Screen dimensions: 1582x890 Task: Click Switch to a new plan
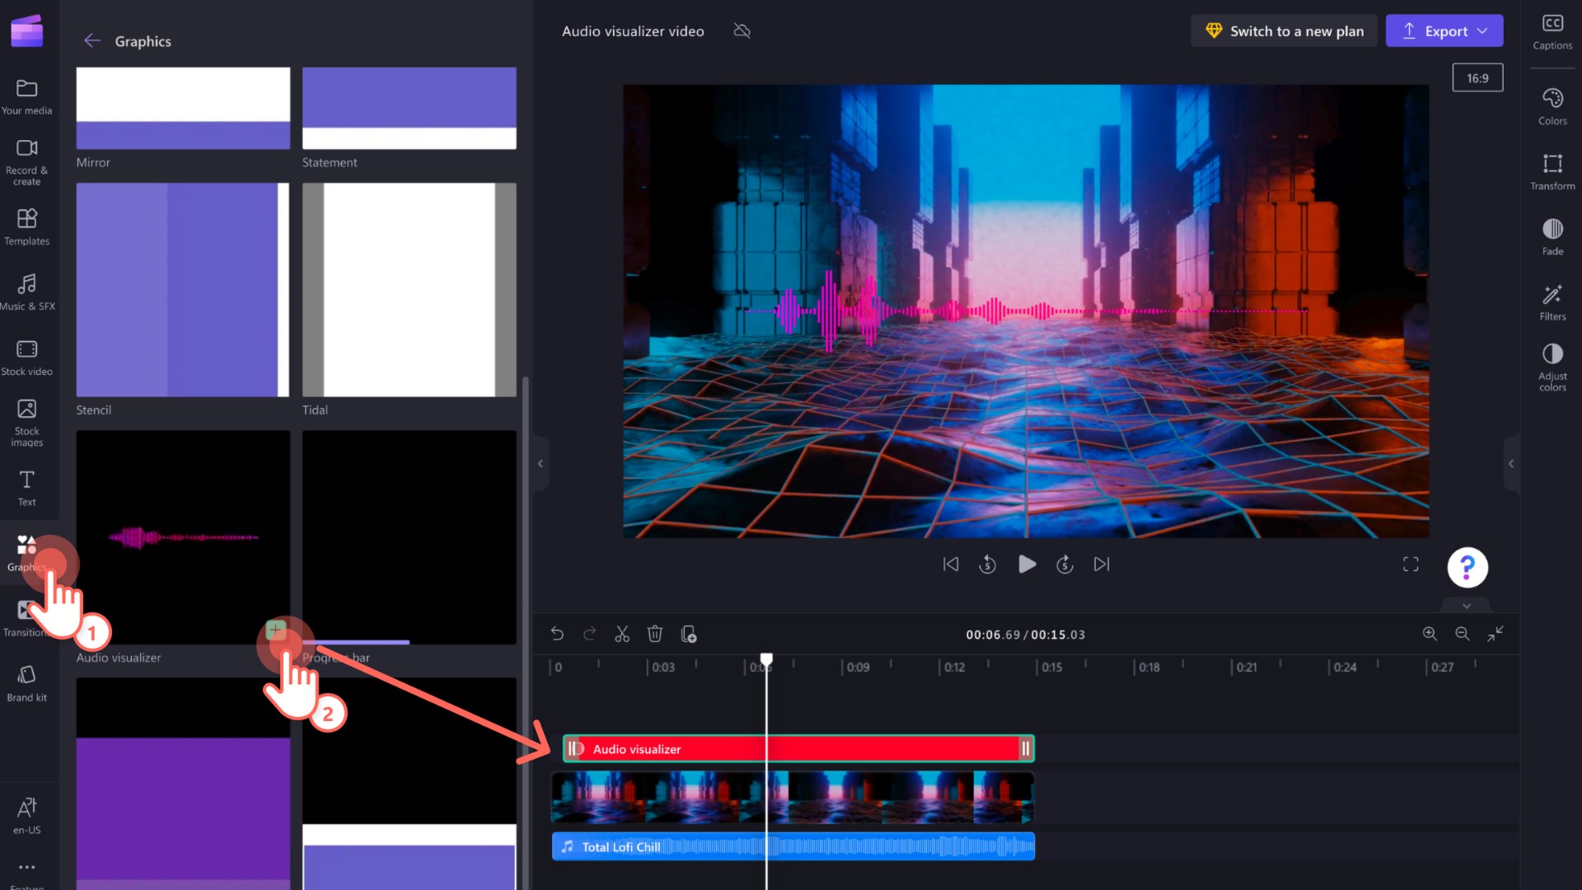click(x=1284, y=30)
